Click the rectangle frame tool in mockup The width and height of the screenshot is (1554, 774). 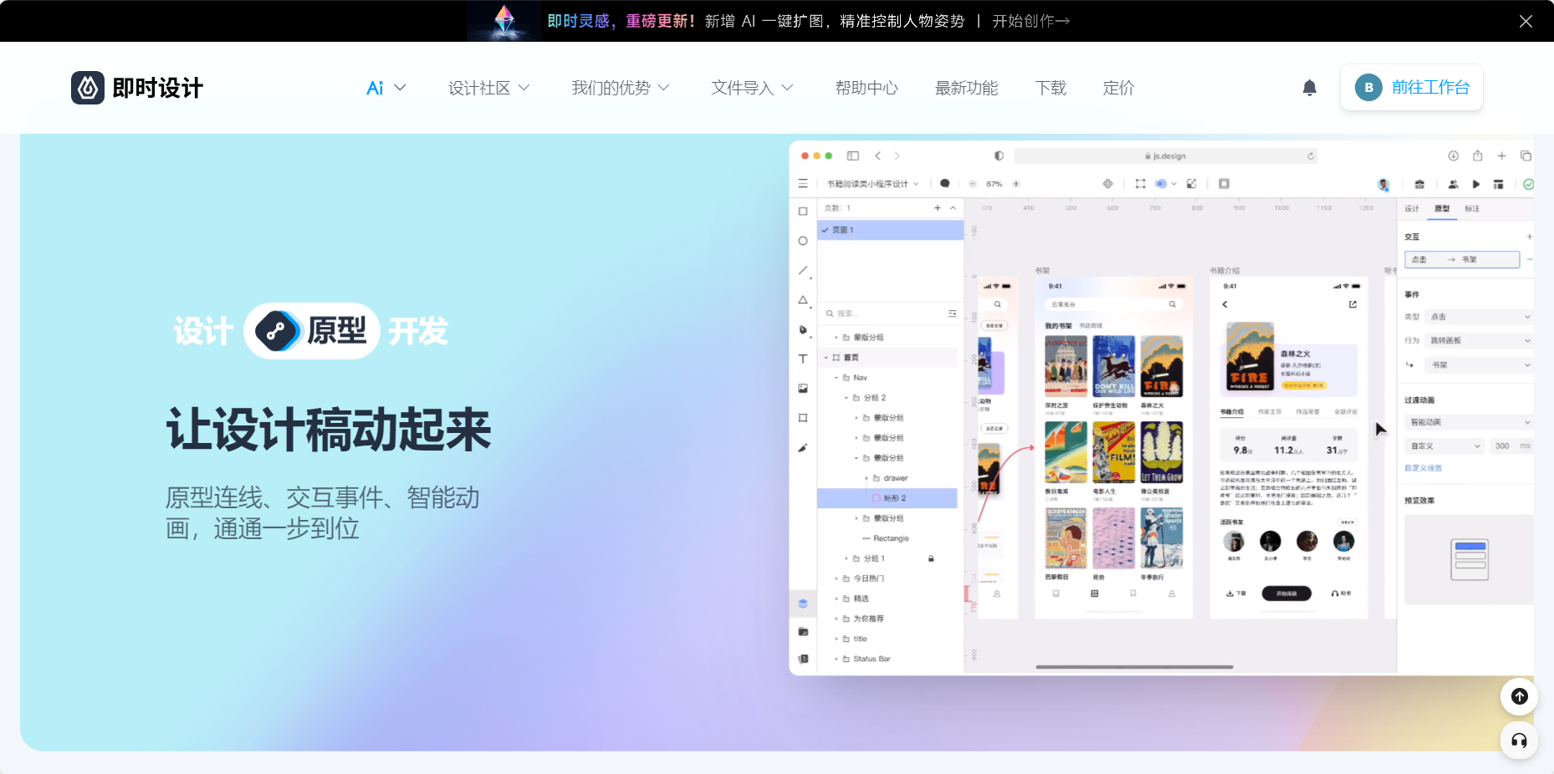803,211
